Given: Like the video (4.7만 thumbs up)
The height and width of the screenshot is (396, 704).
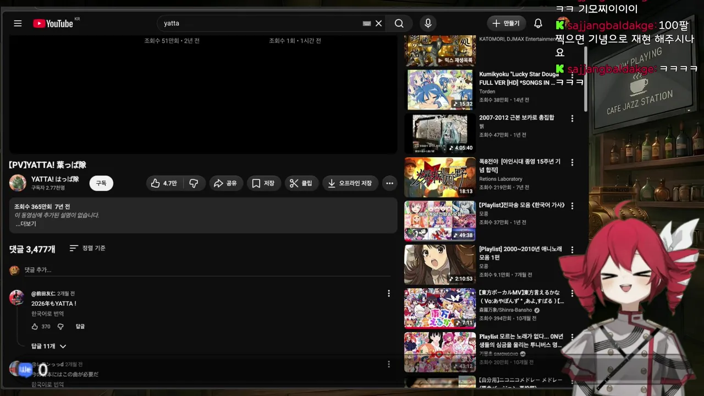Looking at the screenshot, I should pos(164,183).
